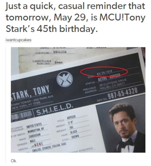
Task: Click the post title about Tony Stark's birthday
Action: click(75, 17)
